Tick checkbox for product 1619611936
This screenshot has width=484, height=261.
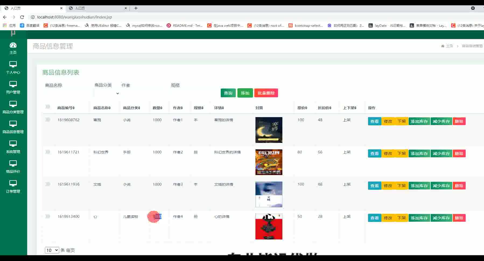point(48,184)
